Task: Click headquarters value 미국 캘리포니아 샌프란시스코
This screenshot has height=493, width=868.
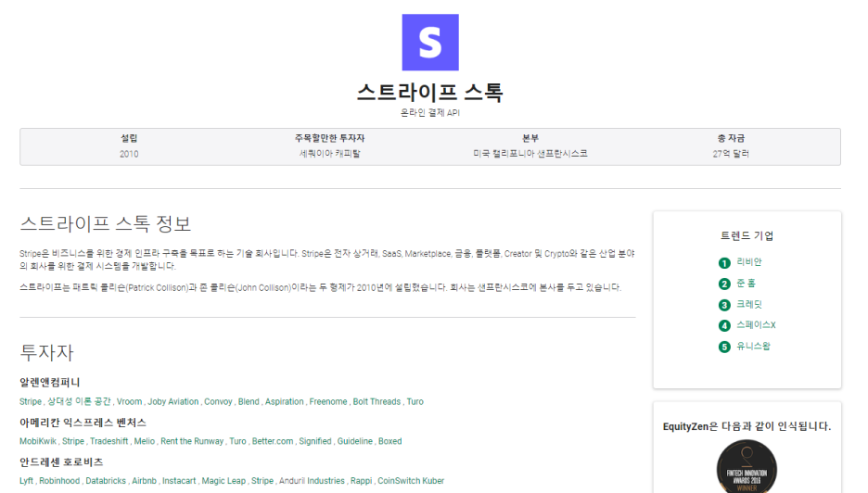Action: click(x=530, y=153)
